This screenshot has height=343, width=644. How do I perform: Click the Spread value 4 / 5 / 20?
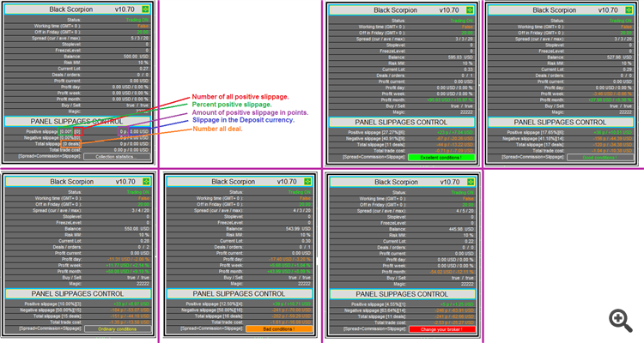(465, 211)
